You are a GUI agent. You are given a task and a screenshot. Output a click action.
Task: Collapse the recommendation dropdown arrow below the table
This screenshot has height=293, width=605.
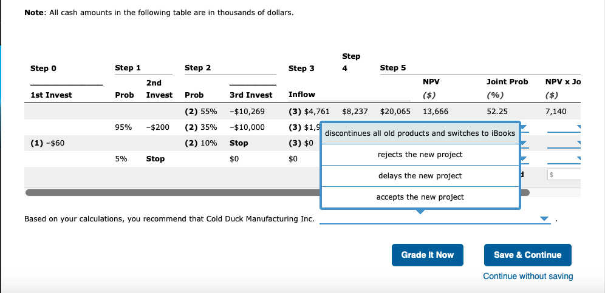point(544,219)
